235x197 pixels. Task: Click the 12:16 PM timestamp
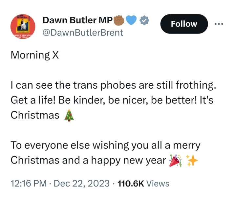(x=28, y=183)
